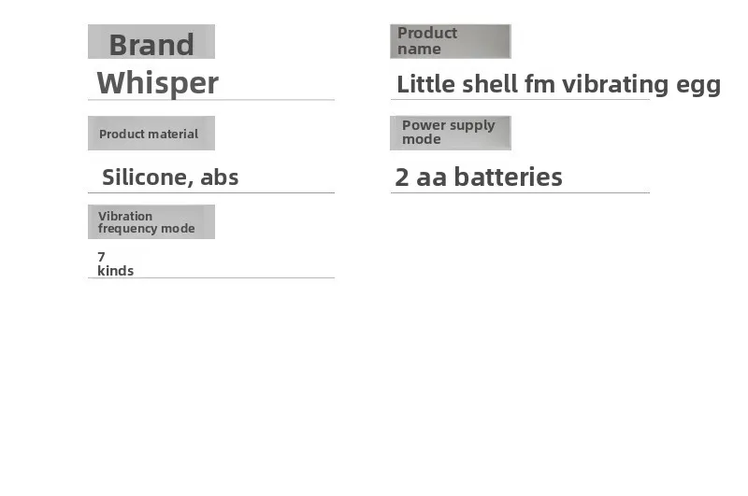This screenshot has height=496, width=748.
Task: Select the 2 aa batteries text
Action: tap(479, 177)
